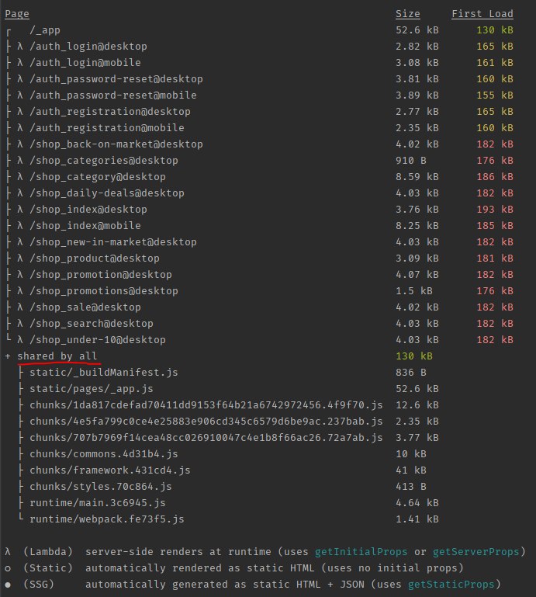Viewport: 536px width, 597px height.
Task: Select /auth_registration@mobile route text
Action: click(107, 128)
